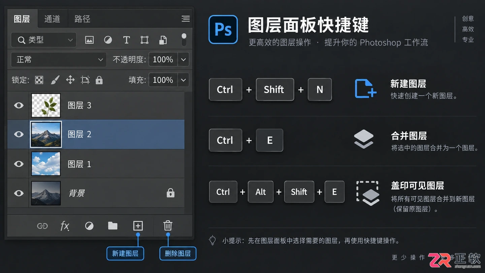The image size is (485, 273).
Task: Open the layers panel hamburger menu
Action: click(186, 19)
